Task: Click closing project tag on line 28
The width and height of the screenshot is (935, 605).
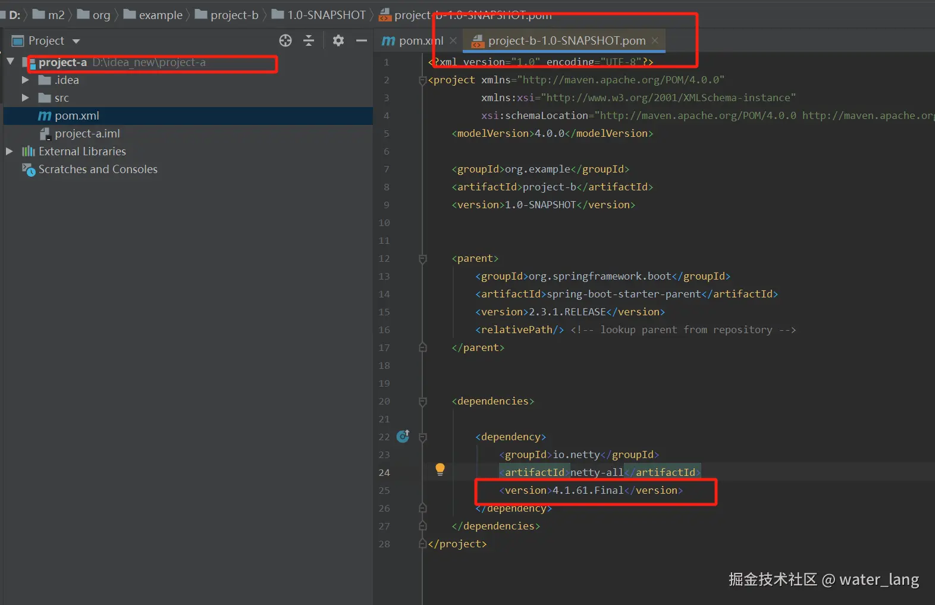Action: pyautogui.click(x=457, y=544)
